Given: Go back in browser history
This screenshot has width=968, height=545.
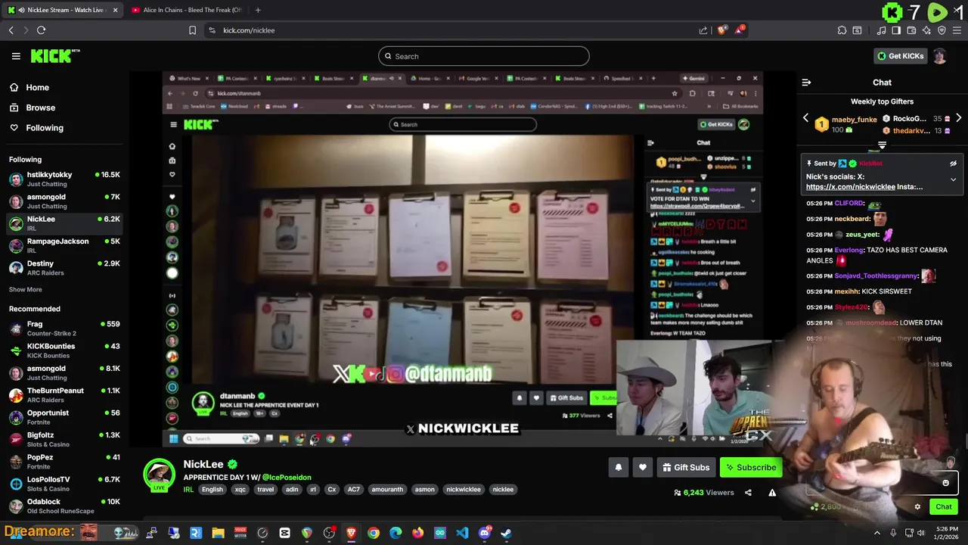Looking at the screenshot, I should (x=11, y=30).
